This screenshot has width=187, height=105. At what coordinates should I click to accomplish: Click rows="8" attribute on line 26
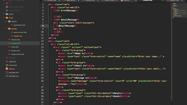[120, 81]
